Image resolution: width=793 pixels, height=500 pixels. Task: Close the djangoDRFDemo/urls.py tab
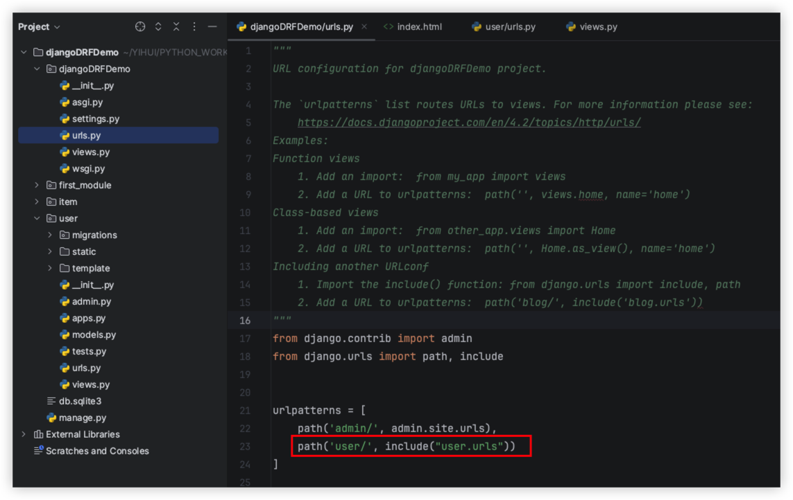(364, 27)
